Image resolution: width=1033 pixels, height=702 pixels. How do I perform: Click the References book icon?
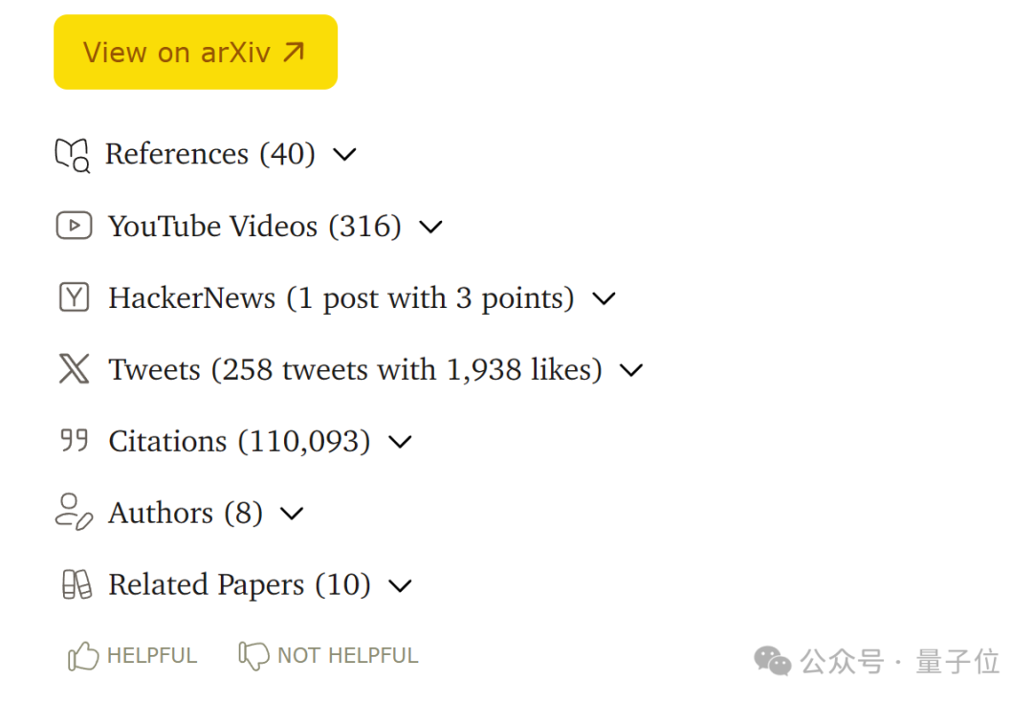(x=72, y=155)
